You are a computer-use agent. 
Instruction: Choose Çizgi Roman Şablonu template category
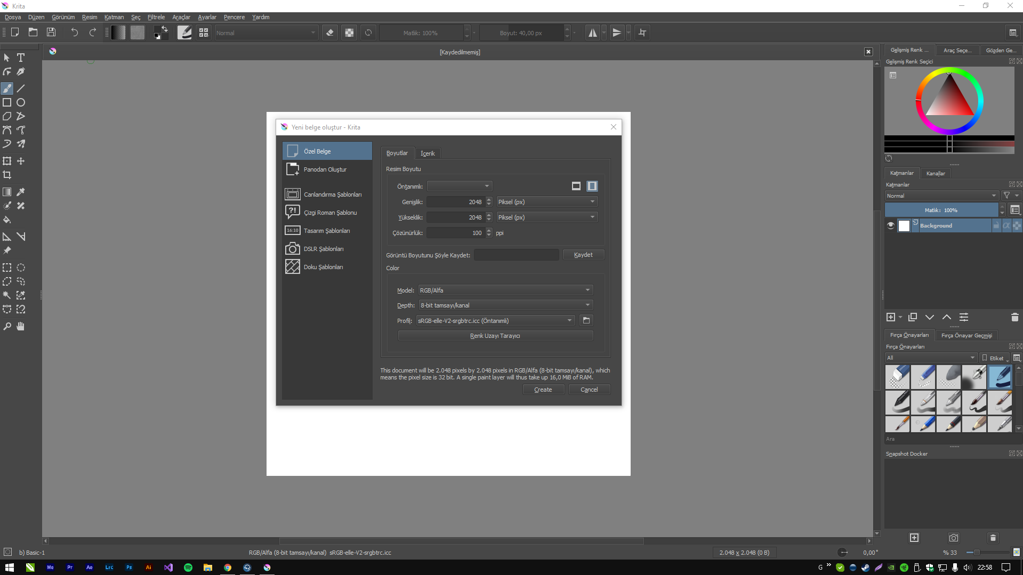[327, 213]
